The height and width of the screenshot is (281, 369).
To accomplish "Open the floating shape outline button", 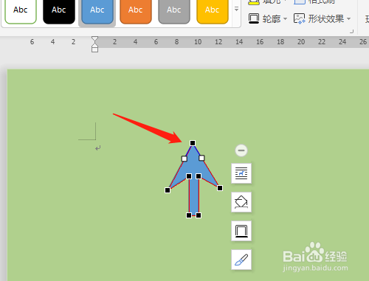I will tap(241, 231).
